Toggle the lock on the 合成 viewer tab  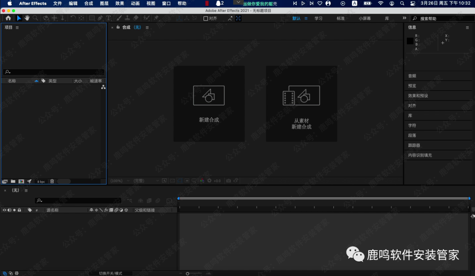coord(118,27)
